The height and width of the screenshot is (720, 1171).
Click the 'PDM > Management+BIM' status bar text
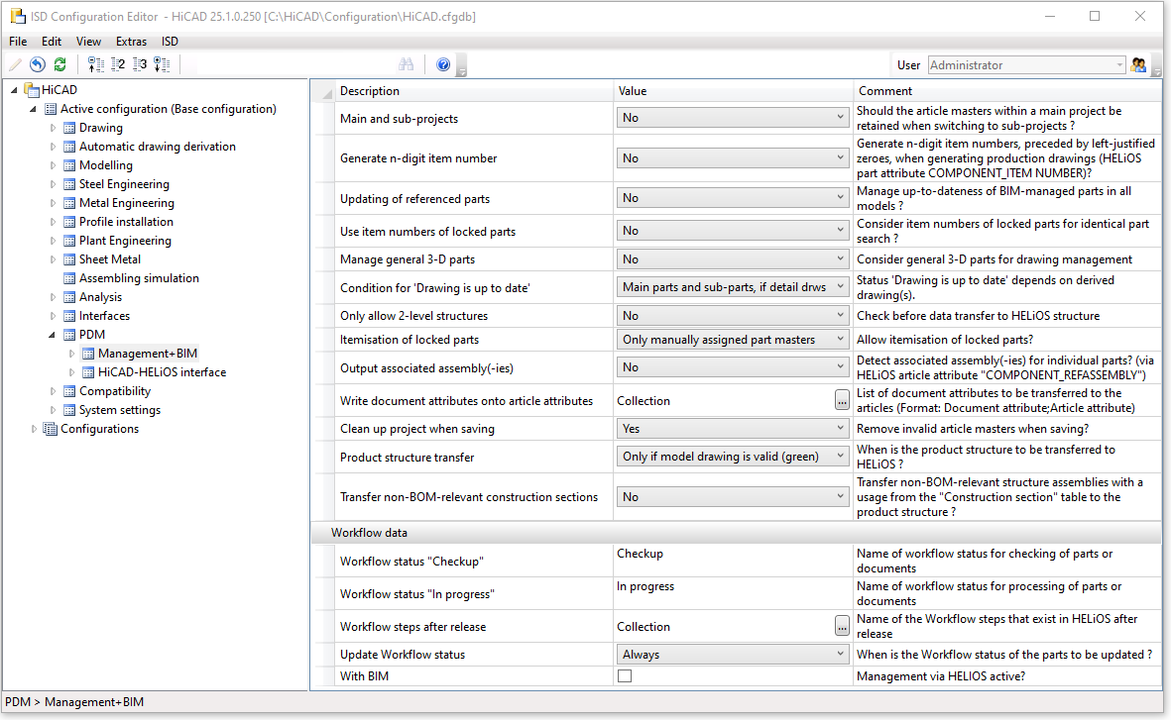click(x=74, y=702)
